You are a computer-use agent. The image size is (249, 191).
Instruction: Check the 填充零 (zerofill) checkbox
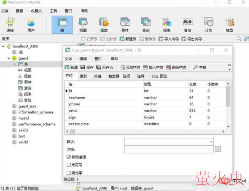69,173
